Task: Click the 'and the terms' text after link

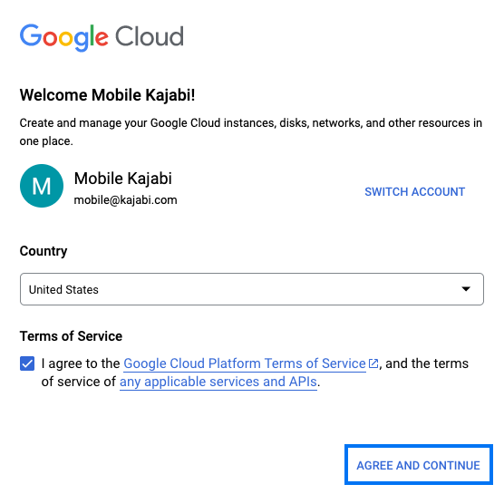Action: tap(427, 363)
